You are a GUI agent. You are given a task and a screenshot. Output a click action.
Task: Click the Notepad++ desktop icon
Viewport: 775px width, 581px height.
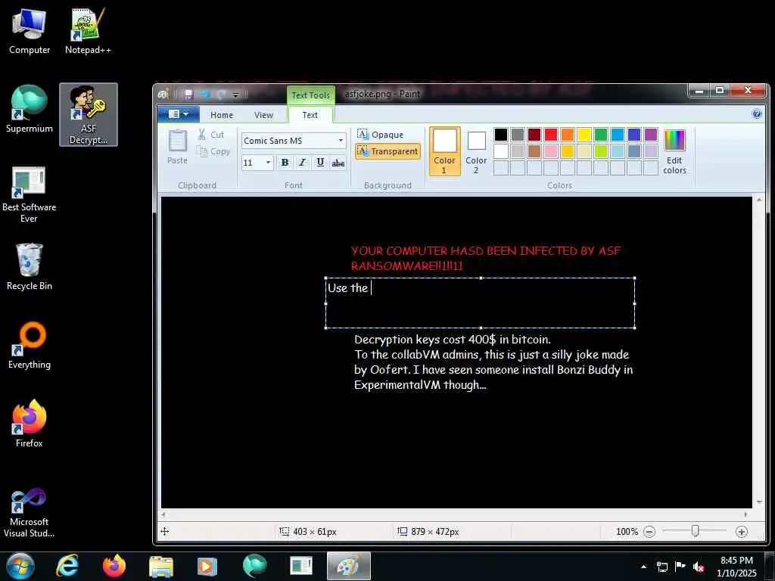click(88, 31)
